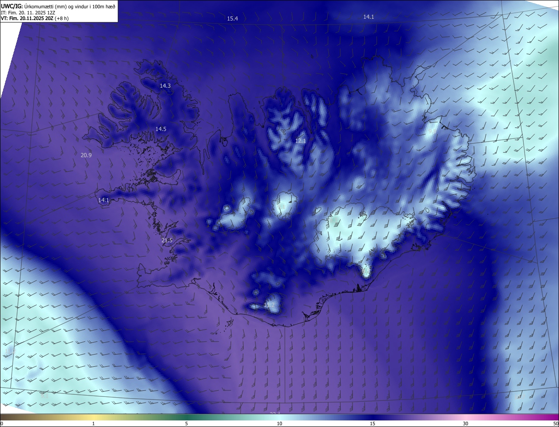Image resolution: width=559 pixels, height=427 pixels.
Task: Click the legend tick label 30
Action: pos(466,424)
